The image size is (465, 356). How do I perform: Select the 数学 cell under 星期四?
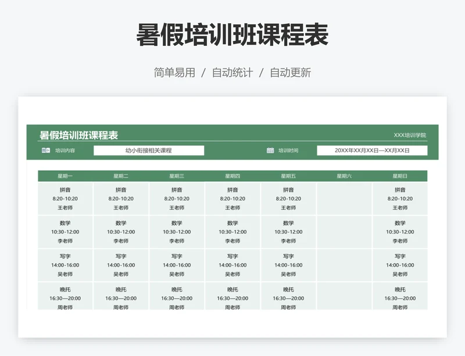pyautogui.click(x=233, y=232)
